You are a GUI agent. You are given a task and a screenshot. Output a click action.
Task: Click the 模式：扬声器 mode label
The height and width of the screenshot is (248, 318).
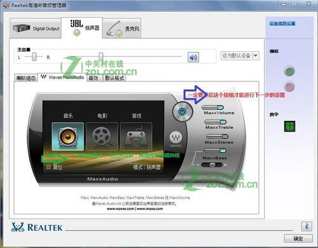pos(147,167)
